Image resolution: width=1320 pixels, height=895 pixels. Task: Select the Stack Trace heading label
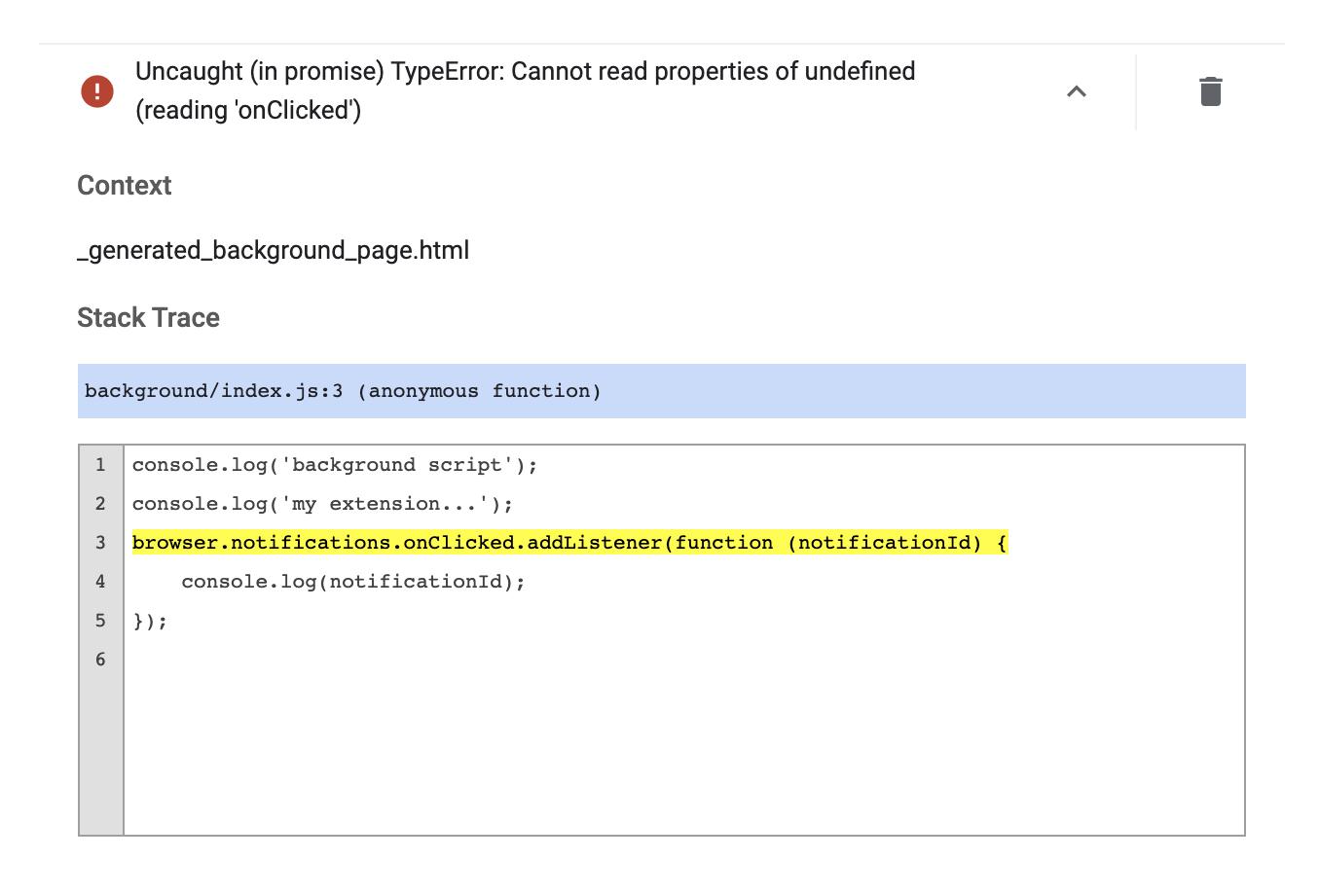click(148, 317)
